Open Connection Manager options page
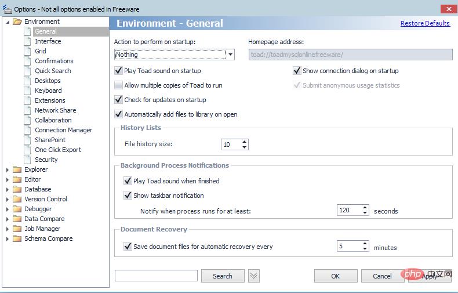This screenshot has height=293, width=458. [63, 130]
